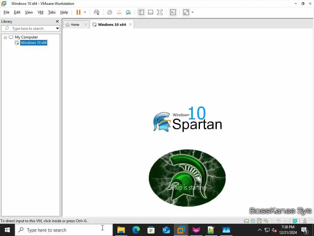The height and width of the screenshot is (236, 314).
Task: Open the Tabs menu
Action: [52, 12]
